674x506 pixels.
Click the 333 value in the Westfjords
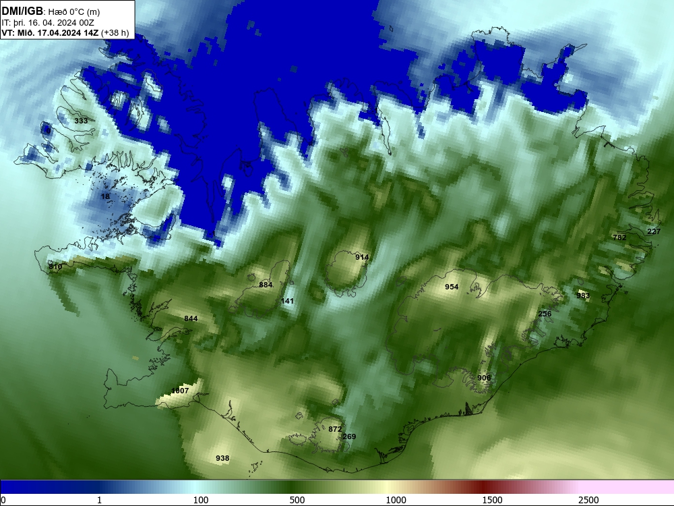coord(81,121)
